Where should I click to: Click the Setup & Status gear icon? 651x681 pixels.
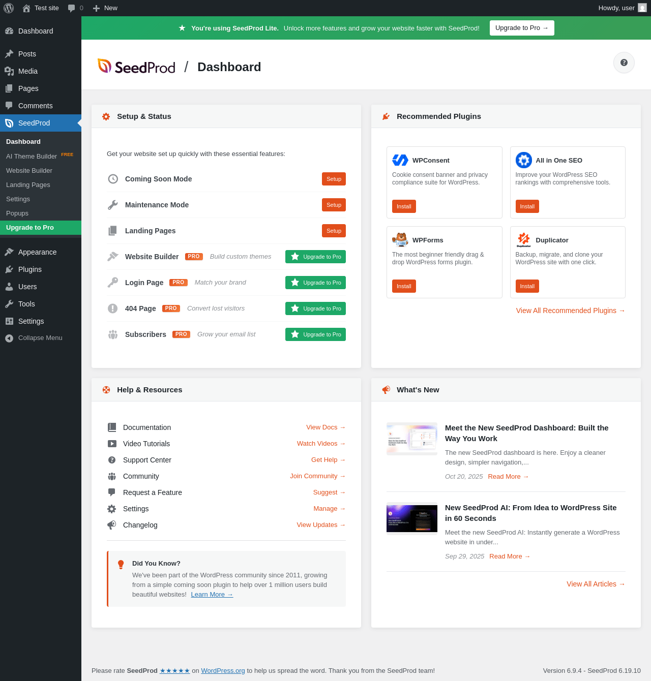pyautogui.click(x=106, y=116)
